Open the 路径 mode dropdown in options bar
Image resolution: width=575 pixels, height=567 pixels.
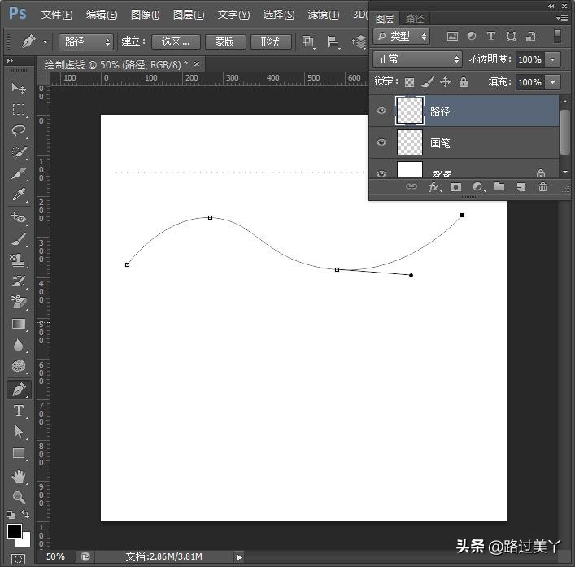click(86, 41)
